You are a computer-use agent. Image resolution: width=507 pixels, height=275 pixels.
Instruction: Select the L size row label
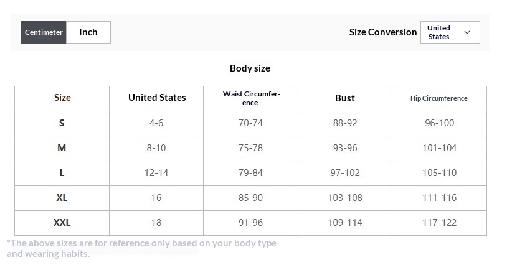[x=62, y=173]
